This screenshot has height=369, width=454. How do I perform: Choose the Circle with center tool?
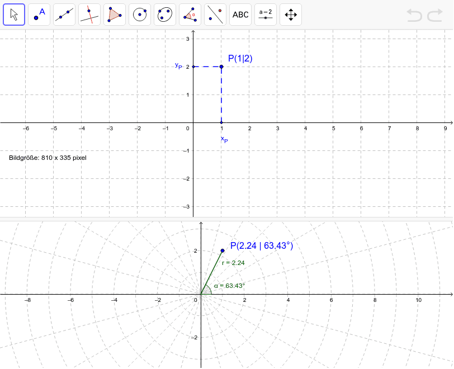click(x=140, y=15)
